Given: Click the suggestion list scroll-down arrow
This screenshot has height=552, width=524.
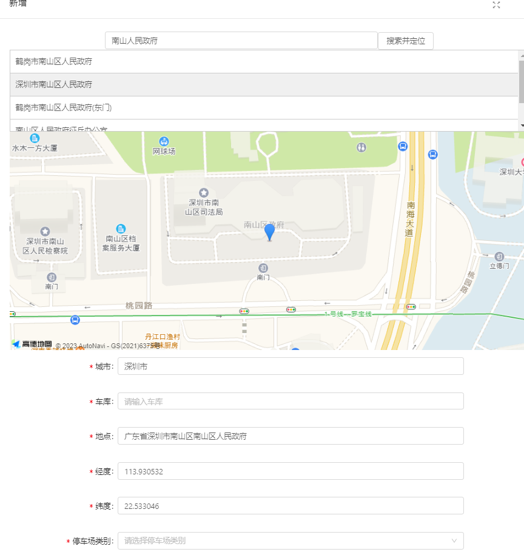Looking at the screenshot, I should pos(522,126).
